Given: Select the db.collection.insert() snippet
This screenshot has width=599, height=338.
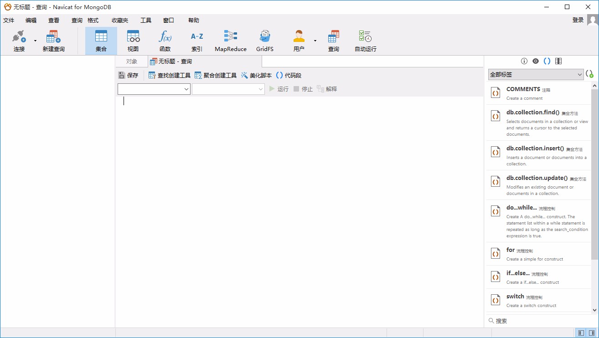Looking at the screenshot, I should point(538,155).
